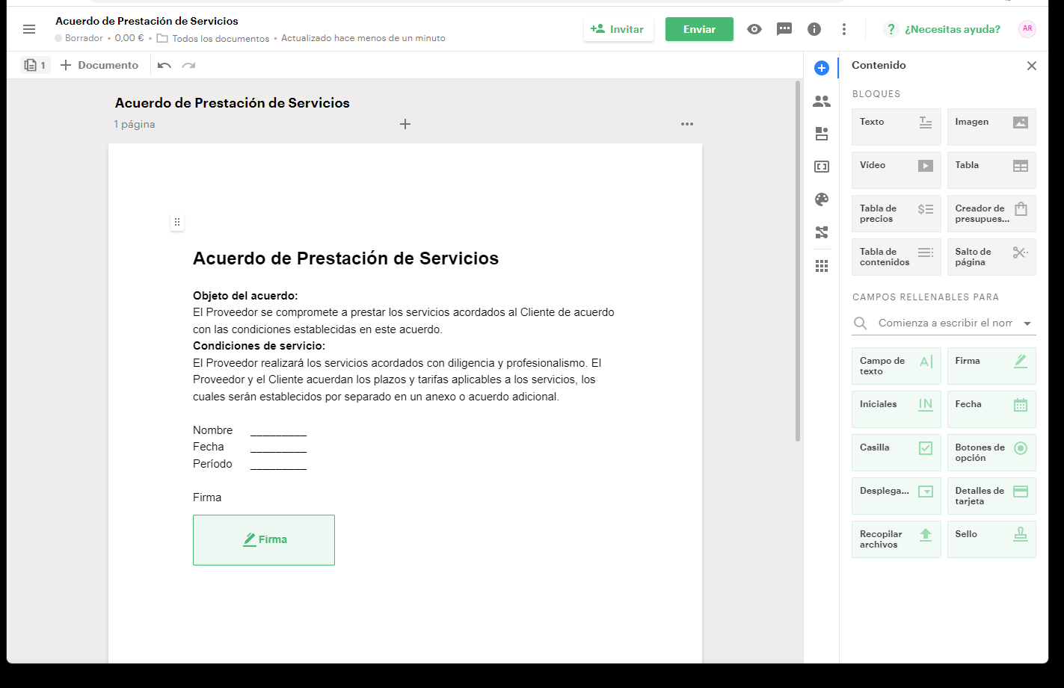Select the Creador de presupuestos block

tap(991, 214)
